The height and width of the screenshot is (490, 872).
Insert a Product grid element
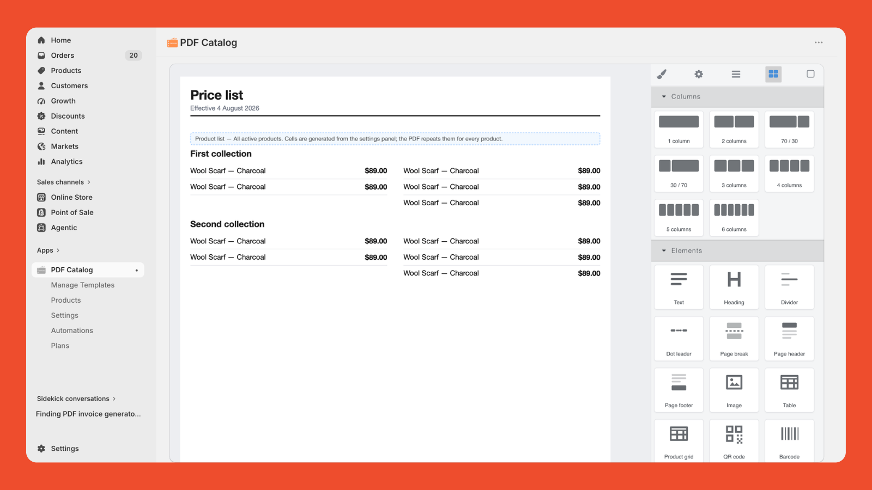pos(679,441)
